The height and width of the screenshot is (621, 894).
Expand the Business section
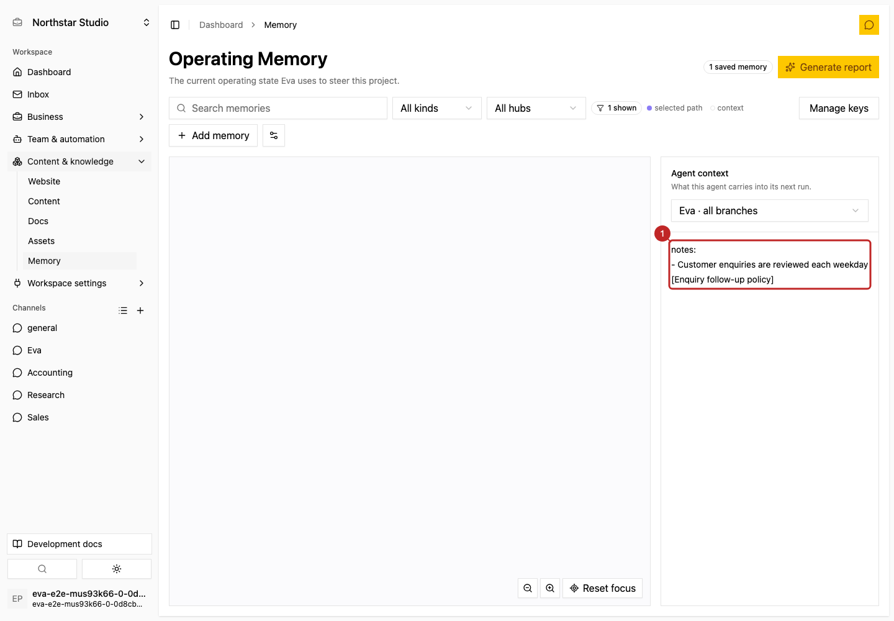point(79,117)
